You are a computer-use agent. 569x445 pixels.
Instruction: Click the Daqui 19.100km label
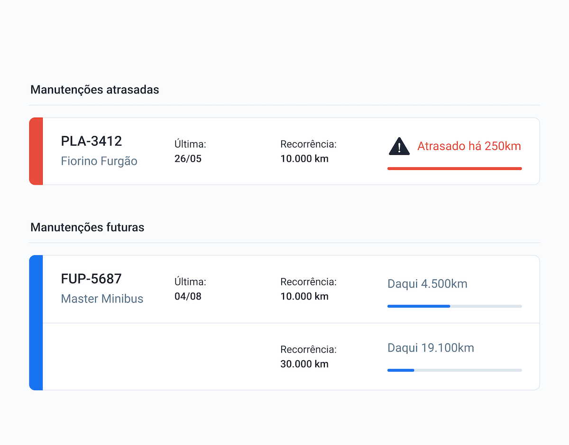(x=431, y=348)
